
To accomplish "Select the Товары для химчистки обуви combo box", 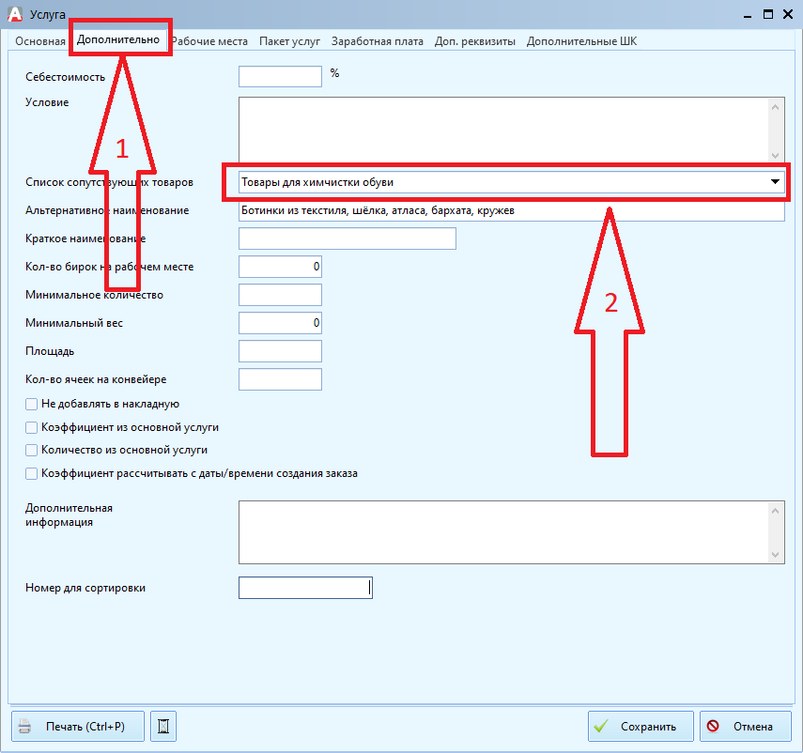I will [x=511, y=182].
